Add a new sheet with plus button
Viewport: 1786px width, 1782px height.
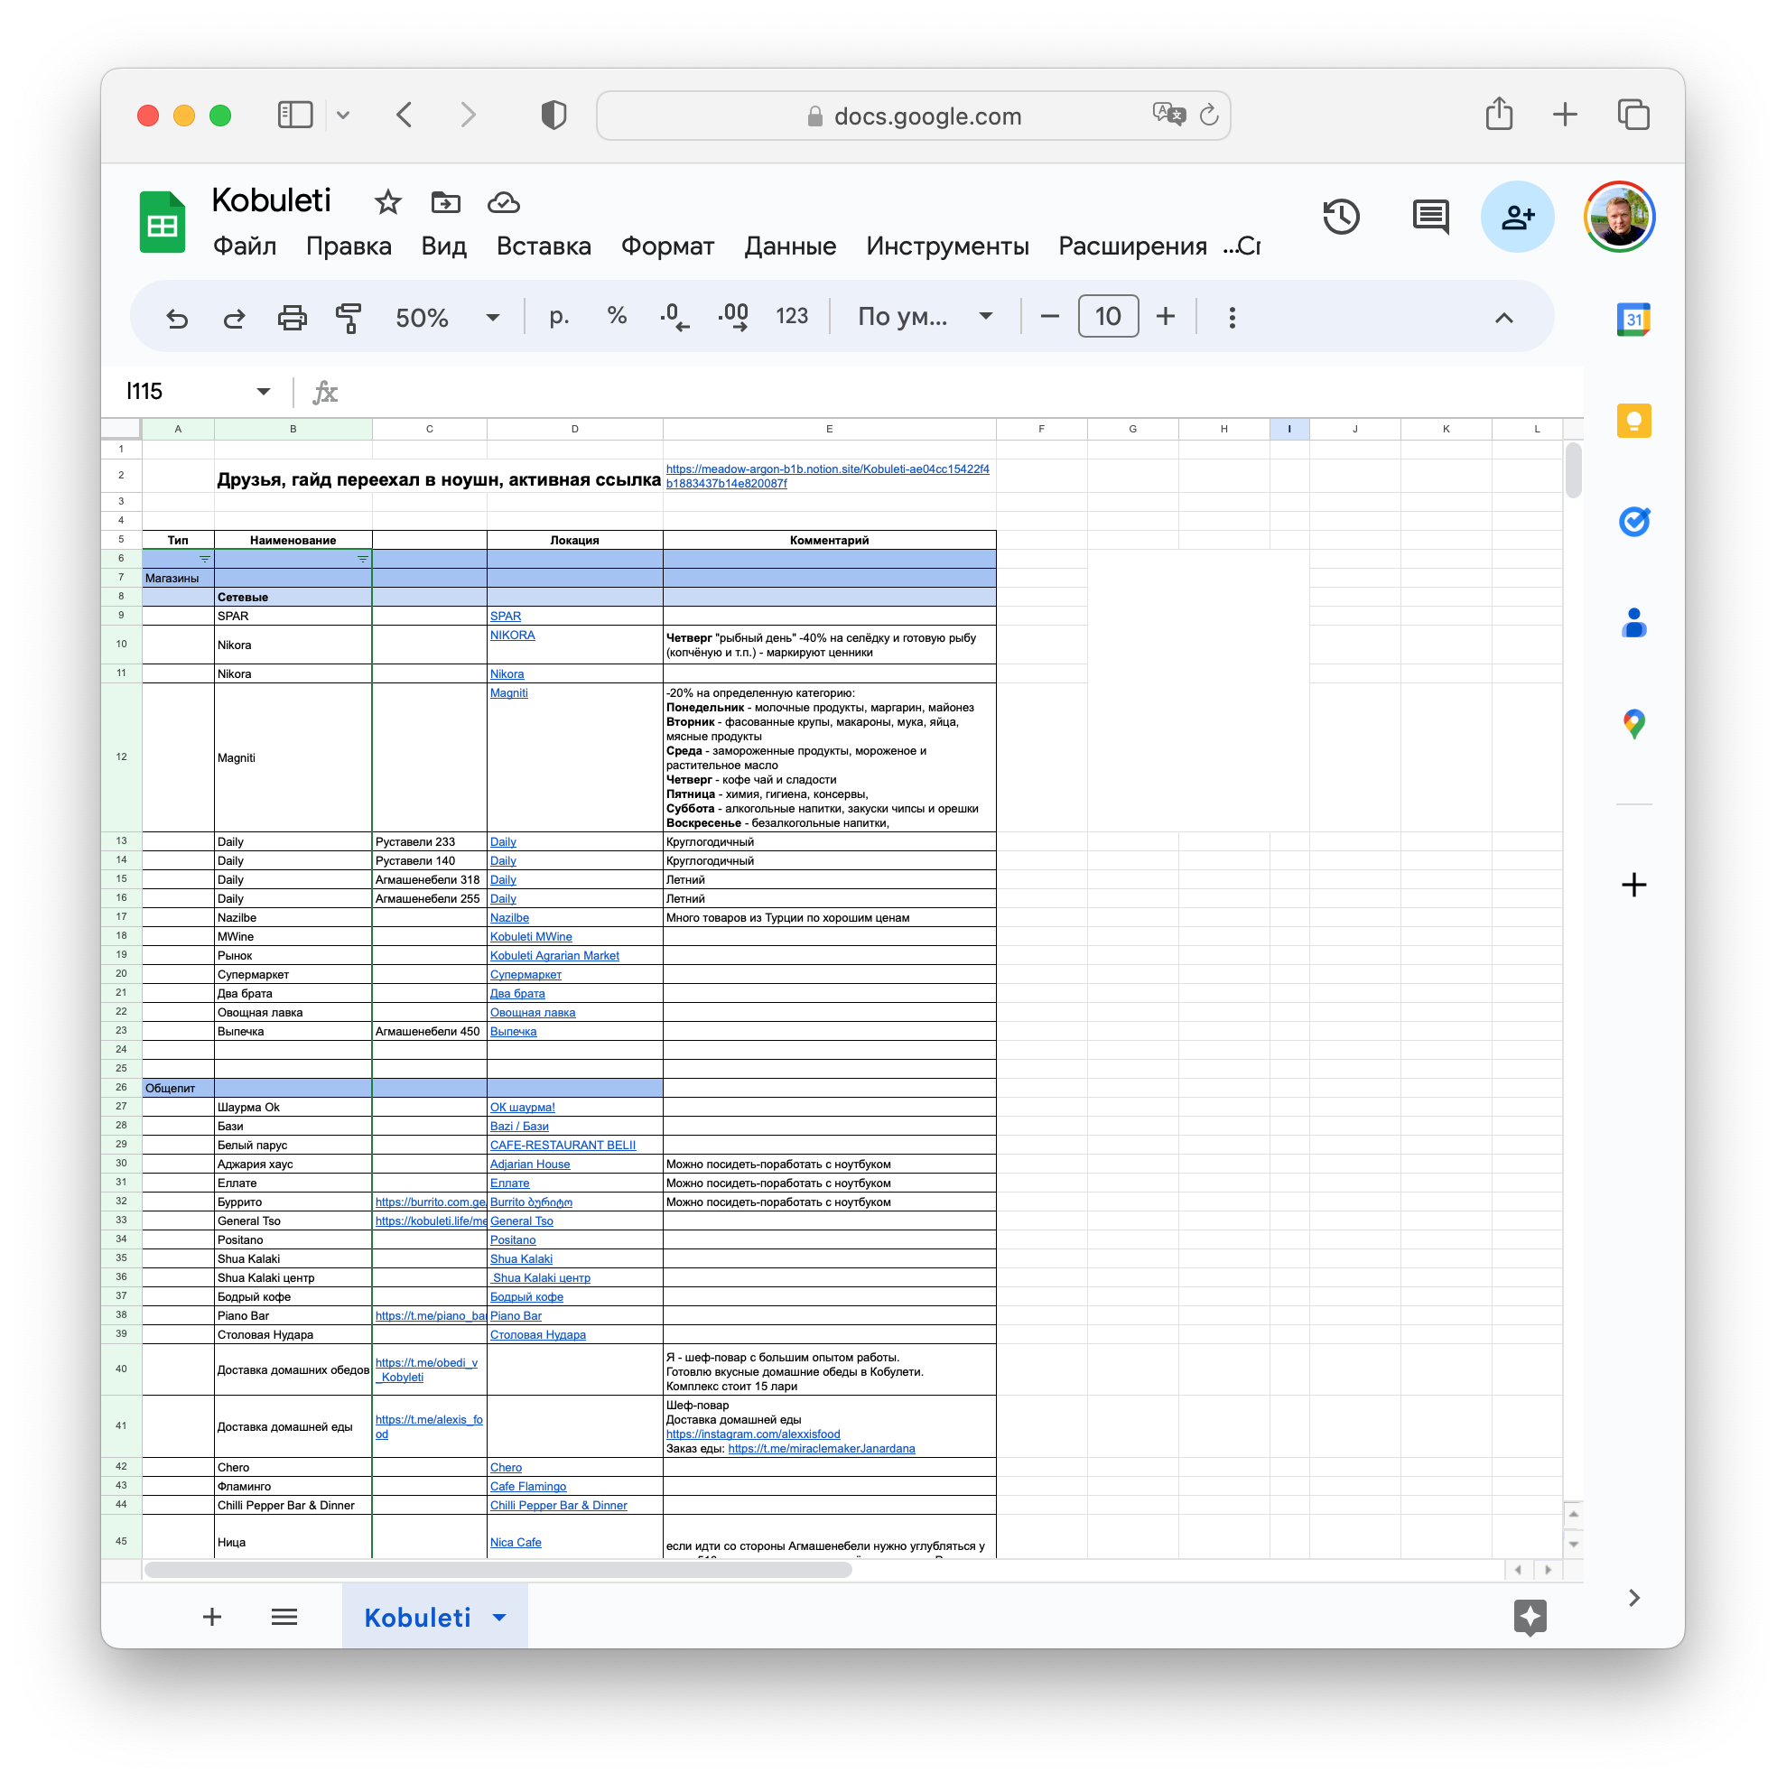(211, 1617)
